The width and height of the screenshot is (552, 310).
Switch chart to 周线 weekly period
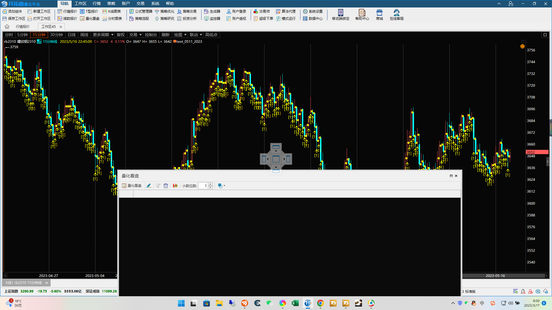click(84, 35)
